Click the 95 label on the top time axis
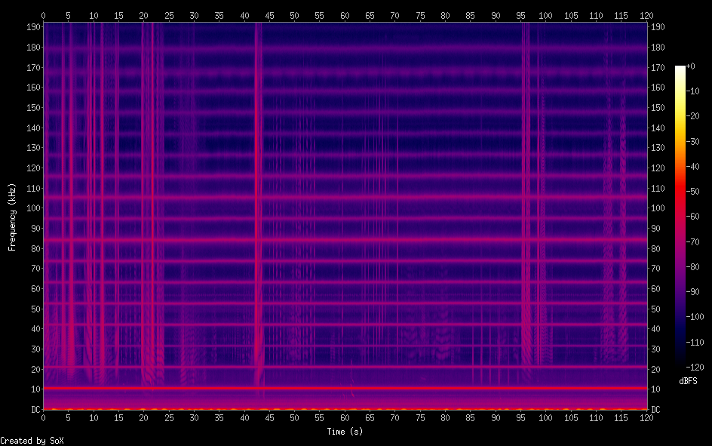This screenshot has height=446, width=712. pos(520,14)
